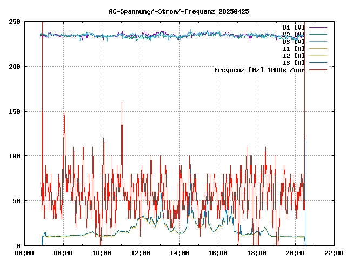
Task: Click the 06:00 x-axis time label
Action: 25,253
